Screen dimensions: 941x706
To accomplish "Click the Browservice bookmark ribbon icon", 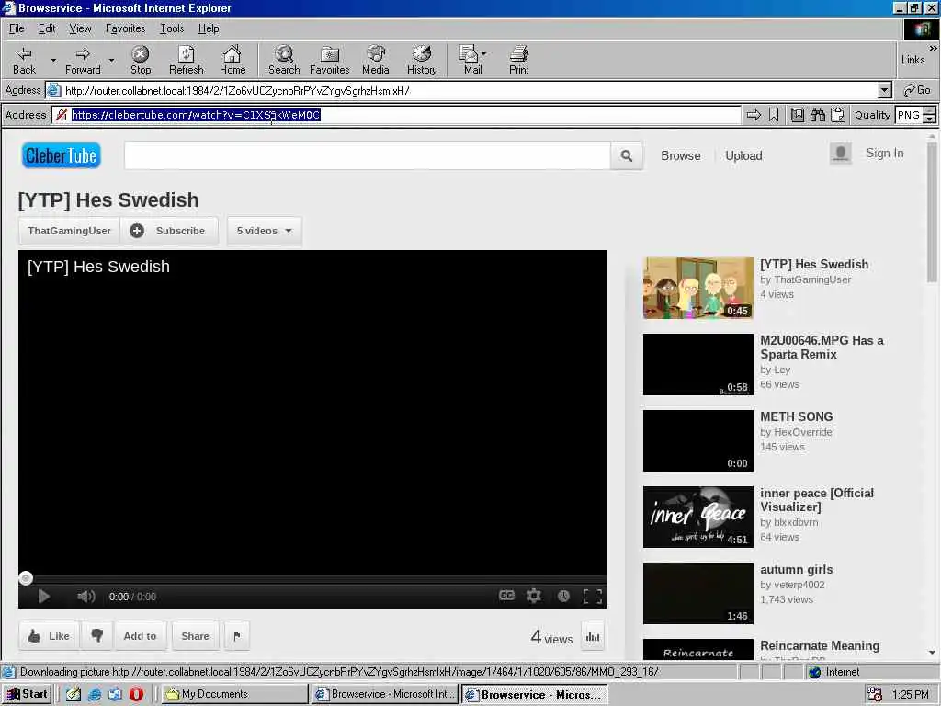I will pyautogui.click(x=774, y=115).
